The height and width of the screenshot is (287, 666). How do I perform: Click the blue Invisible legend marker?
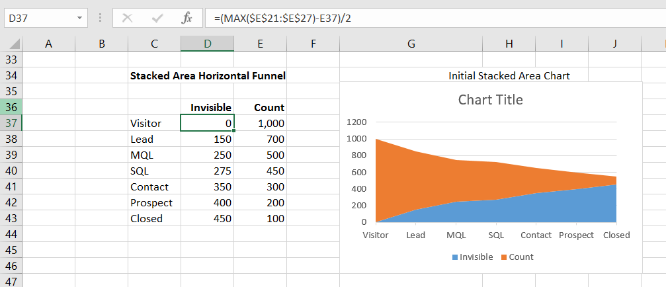coord(455,257)
